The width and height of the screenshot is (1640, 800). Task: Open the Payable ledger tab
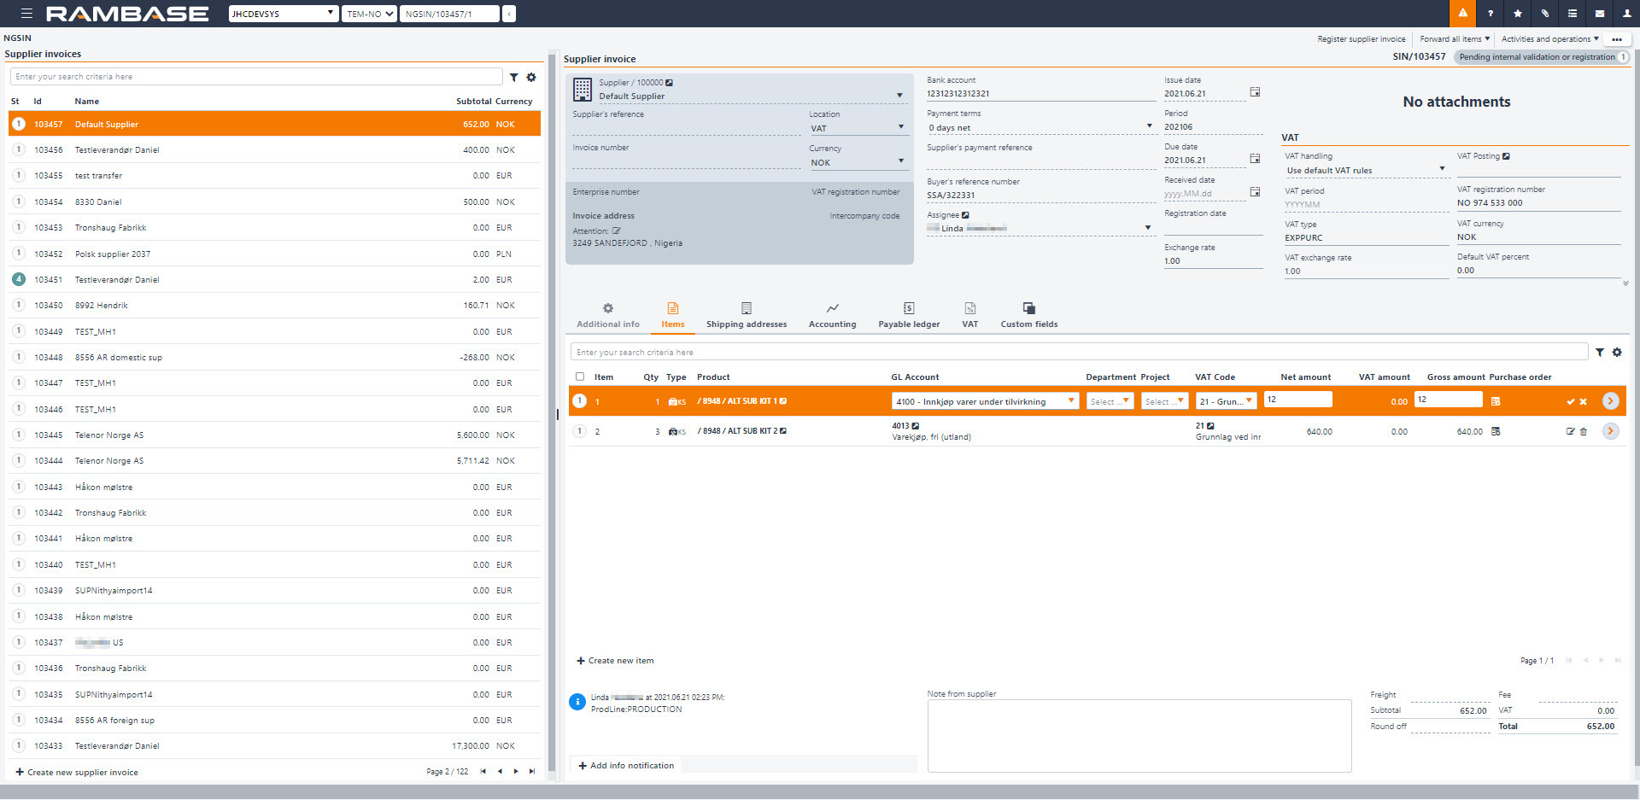(909, 314)
